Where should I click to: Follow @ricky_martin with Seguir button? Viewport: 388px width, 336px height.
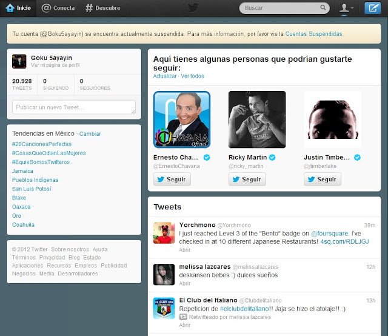[247, 180]
